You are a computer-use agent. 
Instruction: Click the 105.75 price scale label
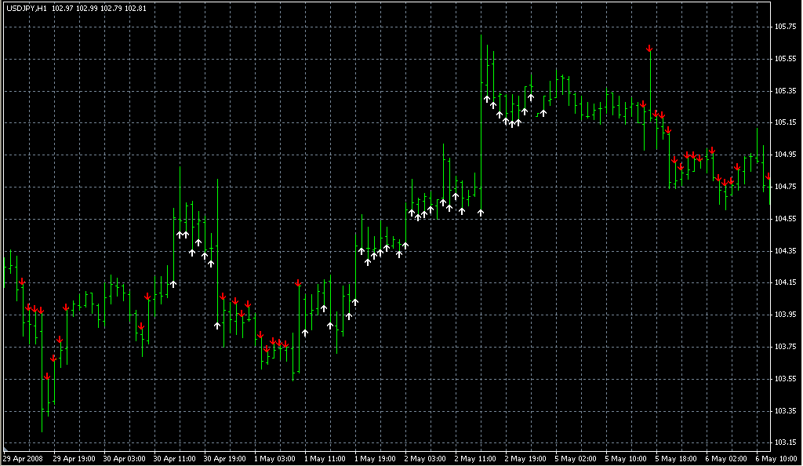(x=785, y=27)
